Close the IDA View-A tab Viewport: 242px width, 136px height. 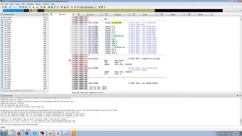point(74,14)
